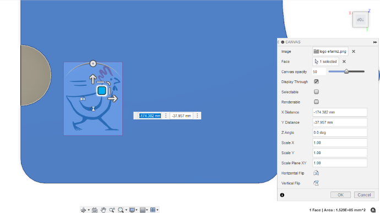Open Viewports layout dropdown arrow

pos(158,210)
